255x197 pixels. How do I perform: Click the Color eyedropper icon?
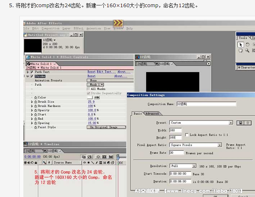tap(97, 97)
